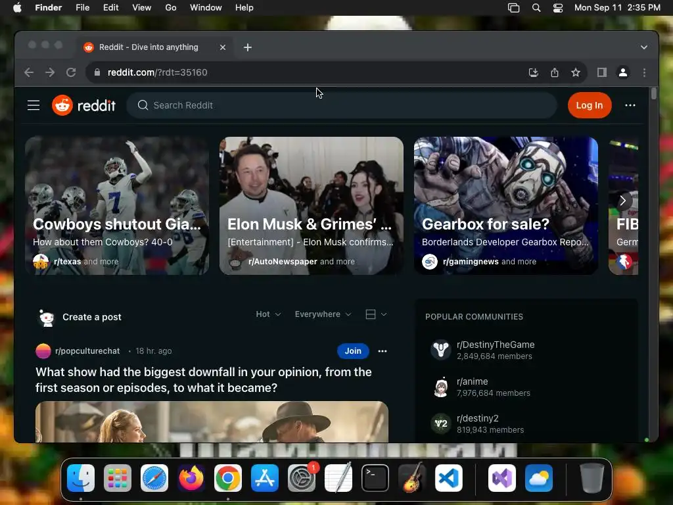Viewport: 673px width, 505px height.
Task: Open the Gearbox for sale? card
Action: click(505, 206)
